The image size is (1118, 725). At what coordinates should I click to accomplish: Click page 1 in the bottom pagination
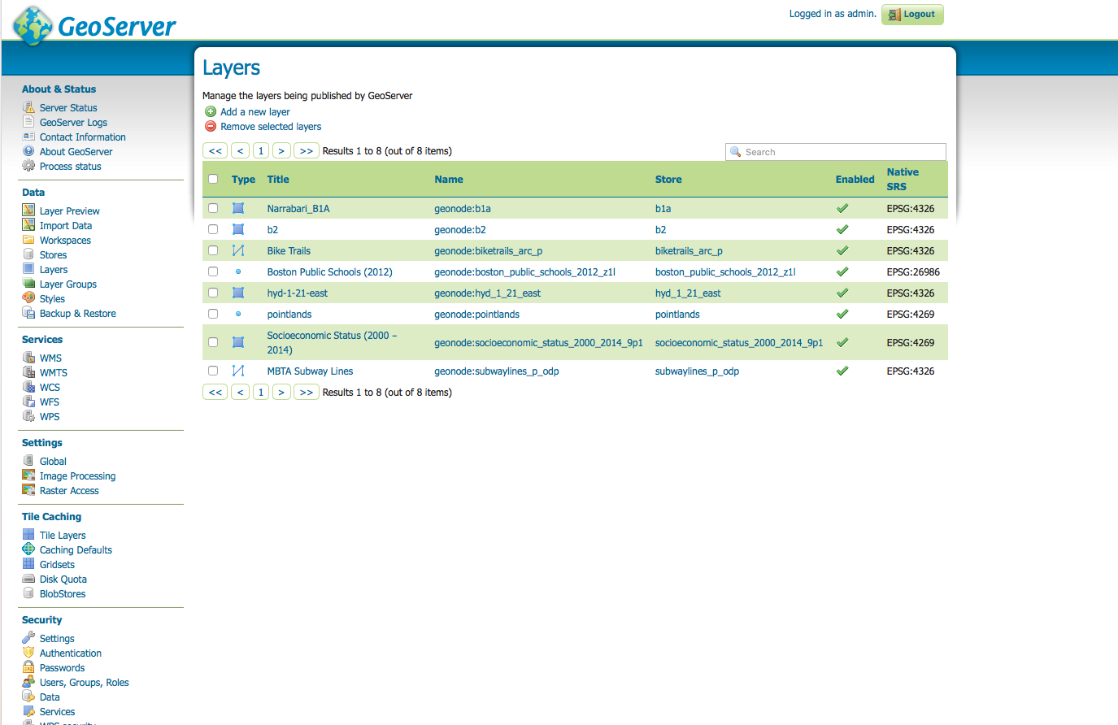click(261, 392)
